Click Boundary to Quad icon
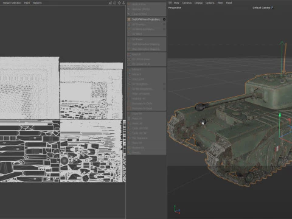The height and width of the screenshot is (219, 292). click(x=129, y=108)
